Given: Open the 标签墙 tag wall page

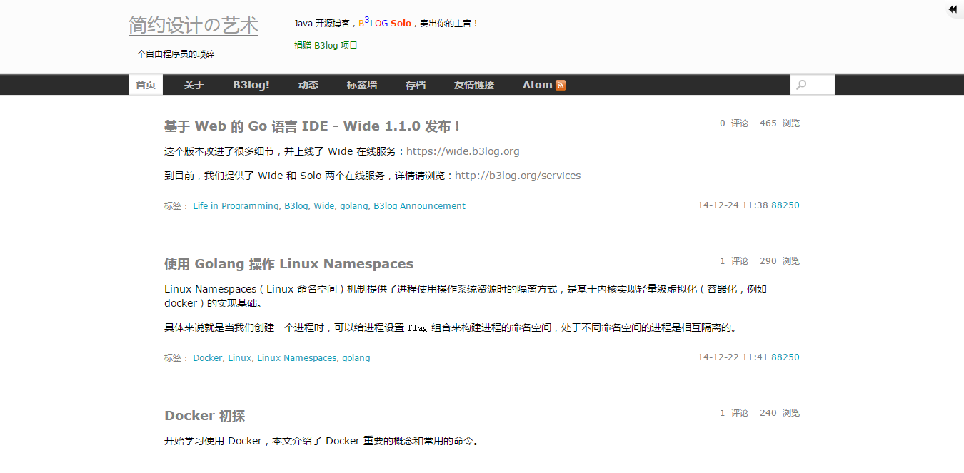Looking at the screenshot, I should click(x=361, y=85).
